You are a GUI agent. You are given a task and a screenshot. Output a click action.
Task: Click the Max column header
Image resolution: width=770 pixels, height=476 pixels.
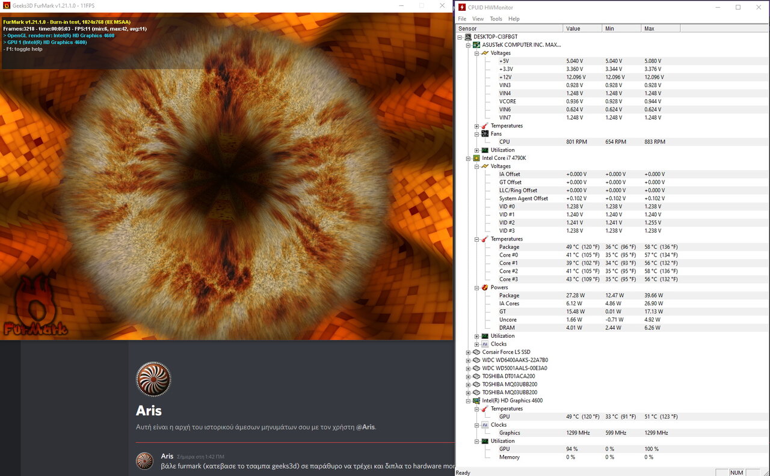point(661,28)
